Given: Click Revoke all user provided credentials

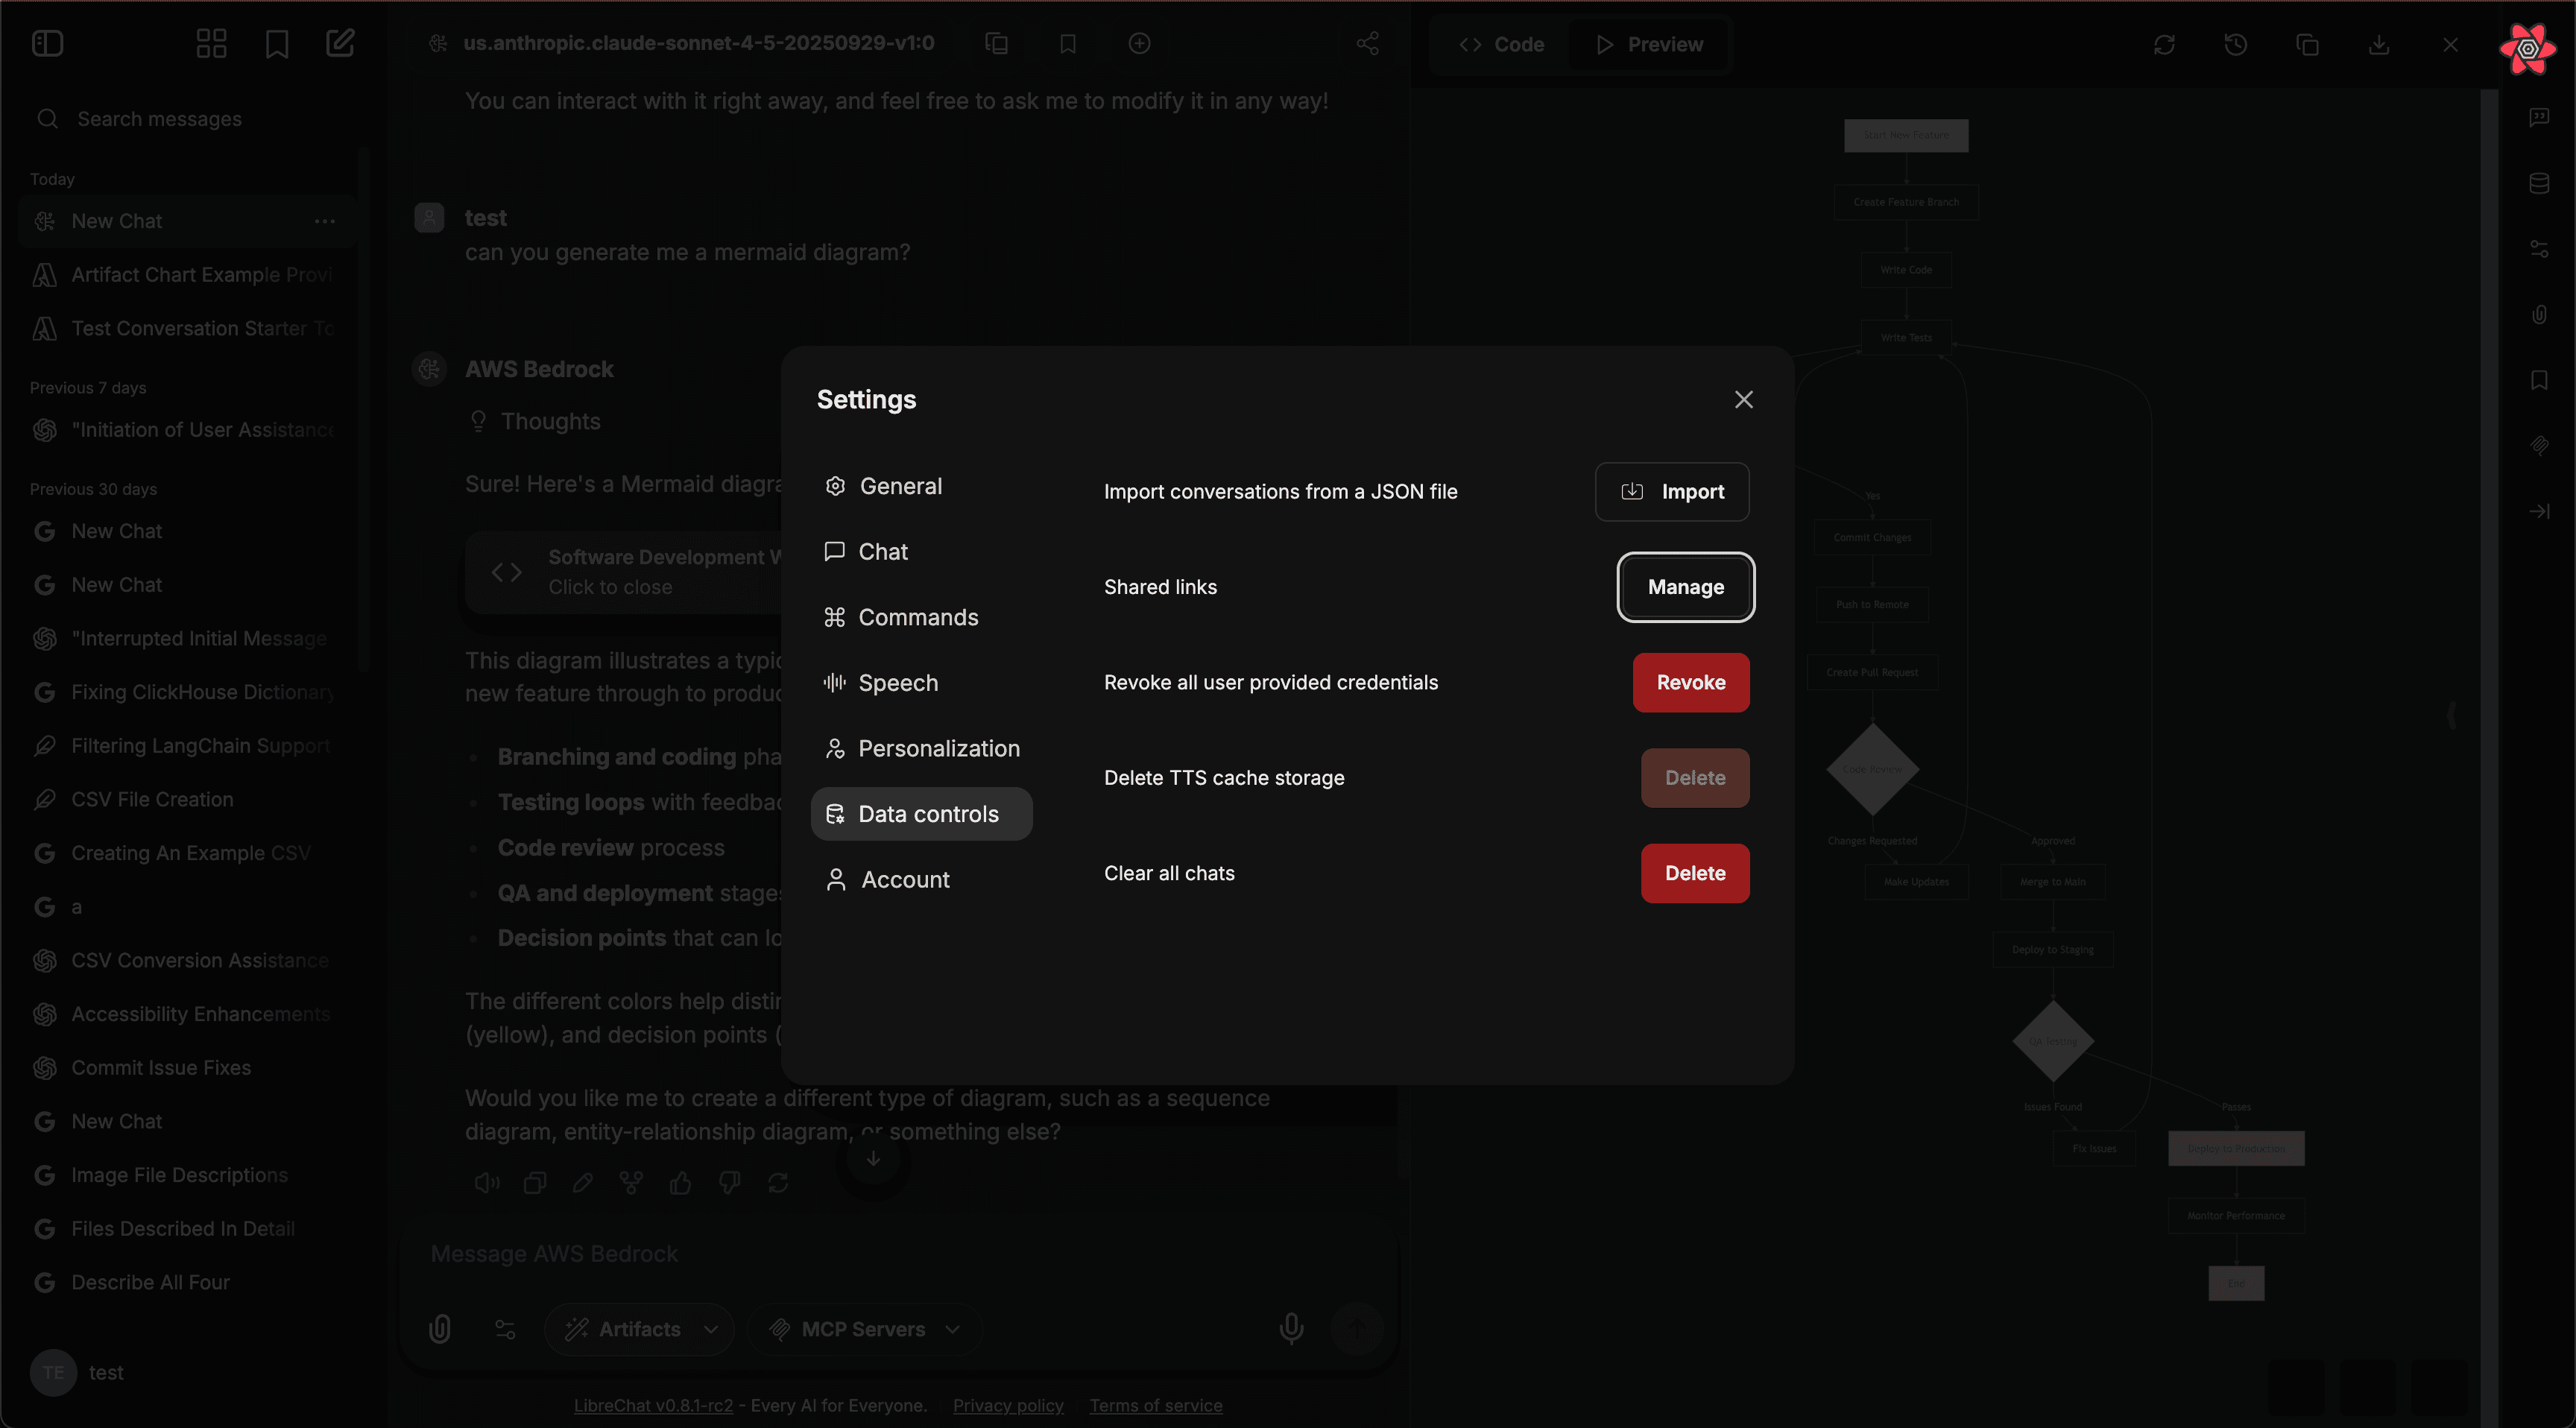Looking at the screenshot, I should (x=1690, y=682).
